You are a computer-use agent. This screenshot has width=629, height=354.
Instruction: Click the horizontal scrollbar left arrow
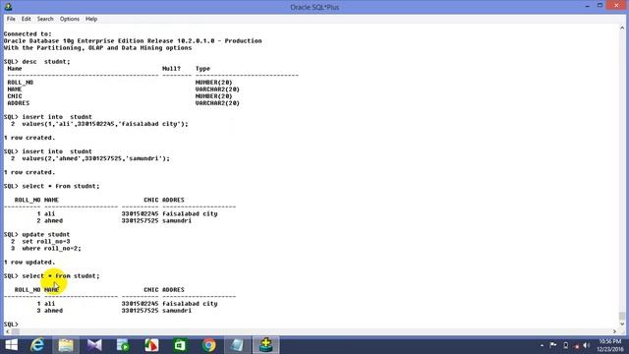coord(7,331)
